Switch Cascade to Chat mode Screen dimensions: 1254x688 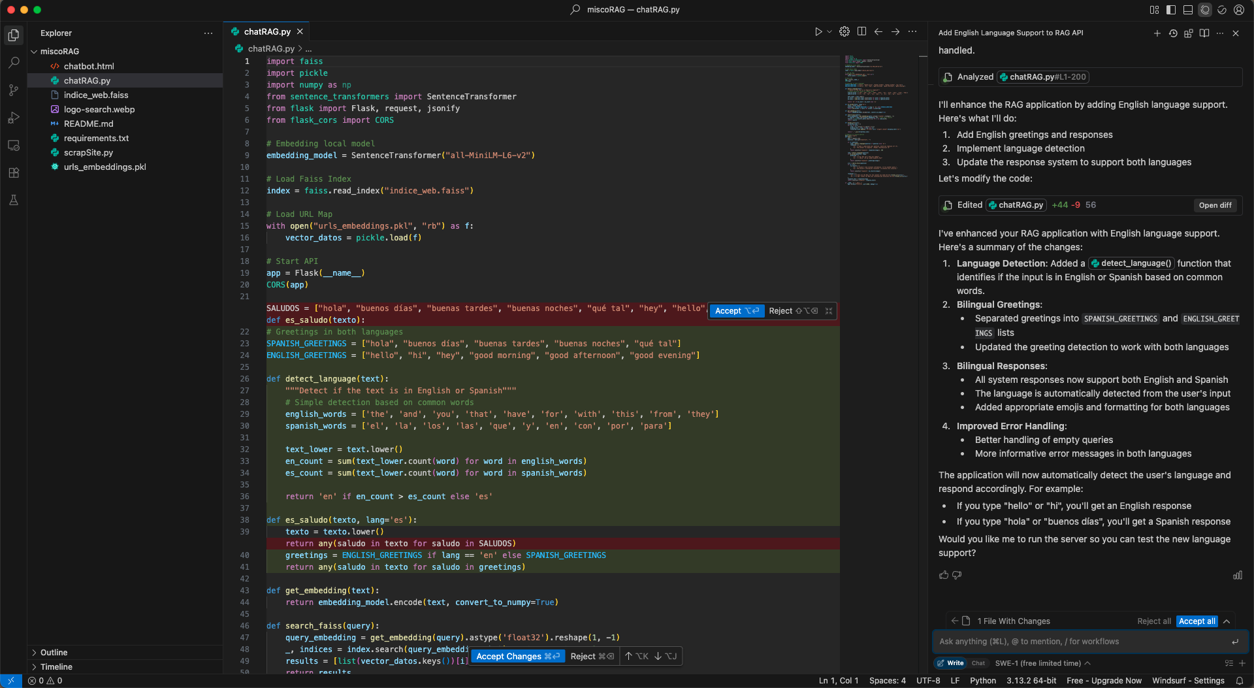click(978, 663)
